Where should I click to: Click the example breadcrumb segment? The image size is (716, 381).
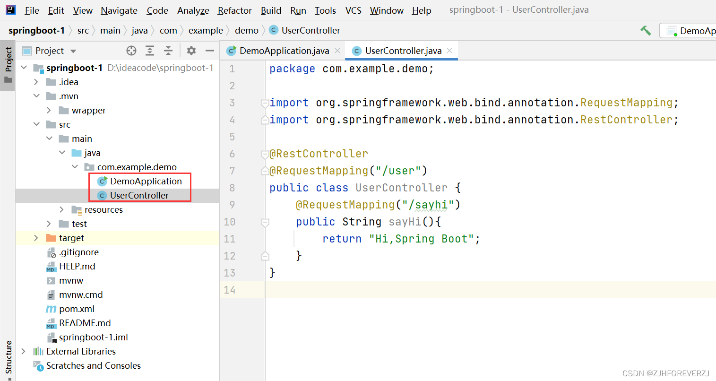click(x=206, y=30)
